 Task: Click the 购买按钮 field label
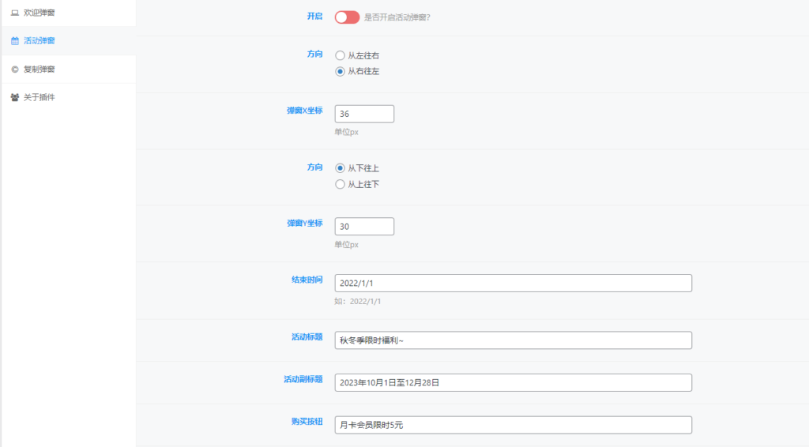(x=307, y=421)
